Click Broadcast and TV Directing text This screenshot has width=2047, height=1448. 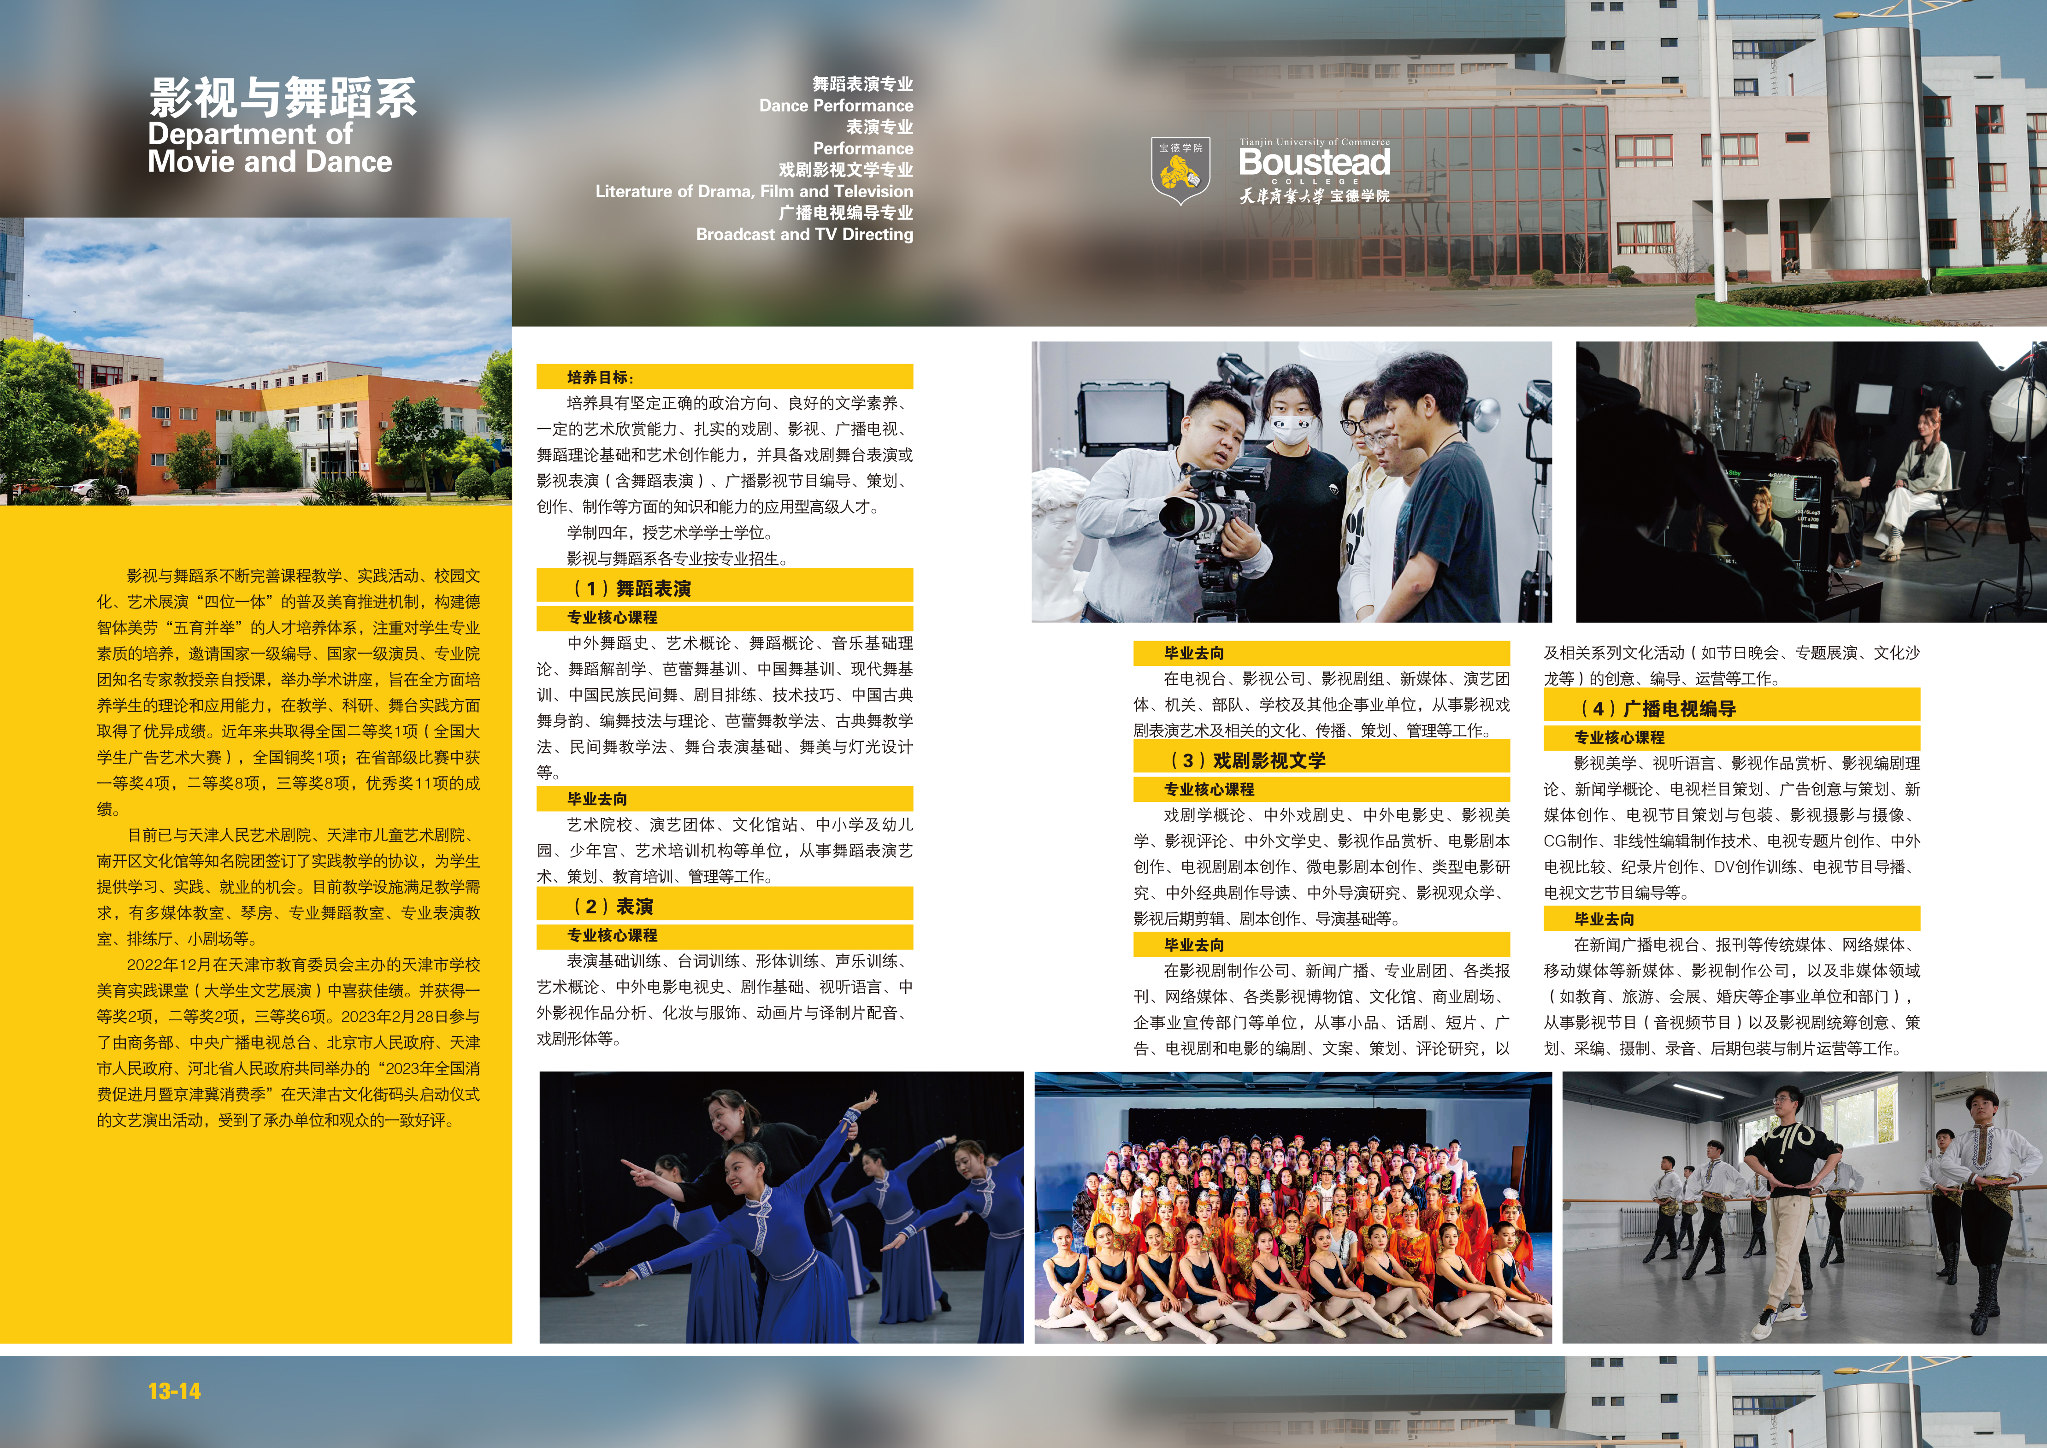point(804,234)
